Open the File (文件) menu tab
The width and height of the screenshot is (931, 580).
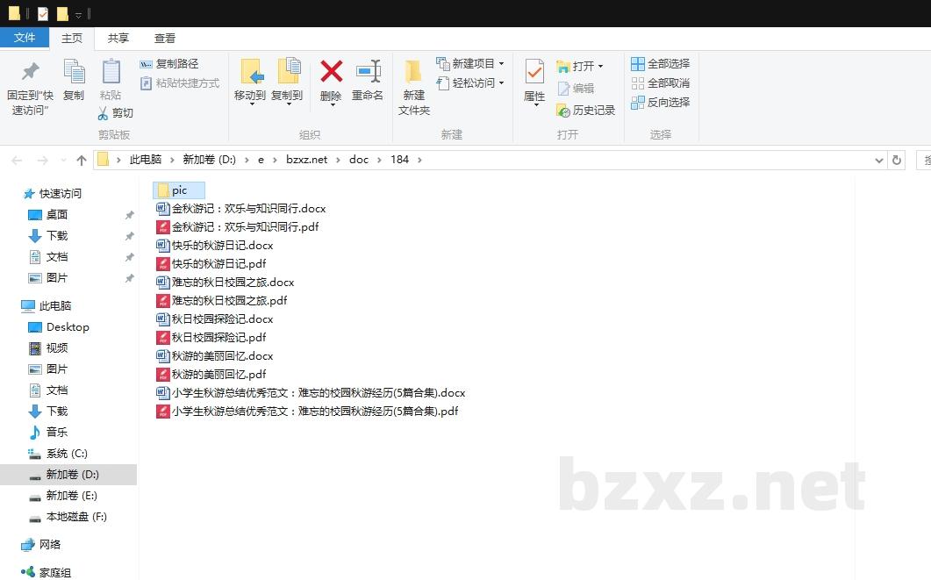click(x=25, y=38)
